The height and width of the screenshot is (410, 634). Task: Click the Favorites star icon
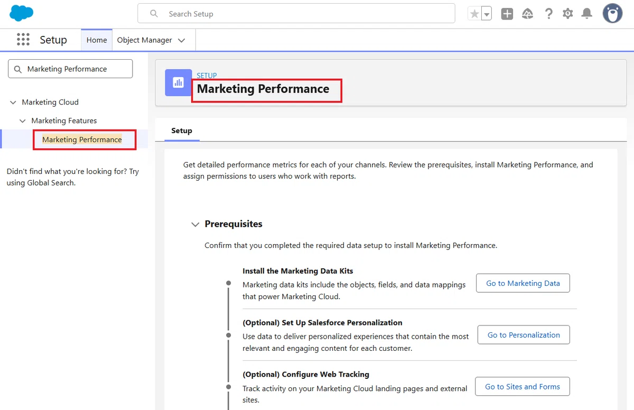coord(474,14)
